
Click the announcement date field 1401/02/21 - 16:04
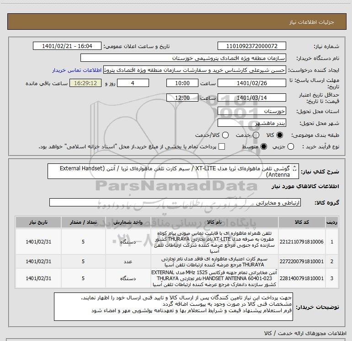pyautogui.click(x=67, y=46)
